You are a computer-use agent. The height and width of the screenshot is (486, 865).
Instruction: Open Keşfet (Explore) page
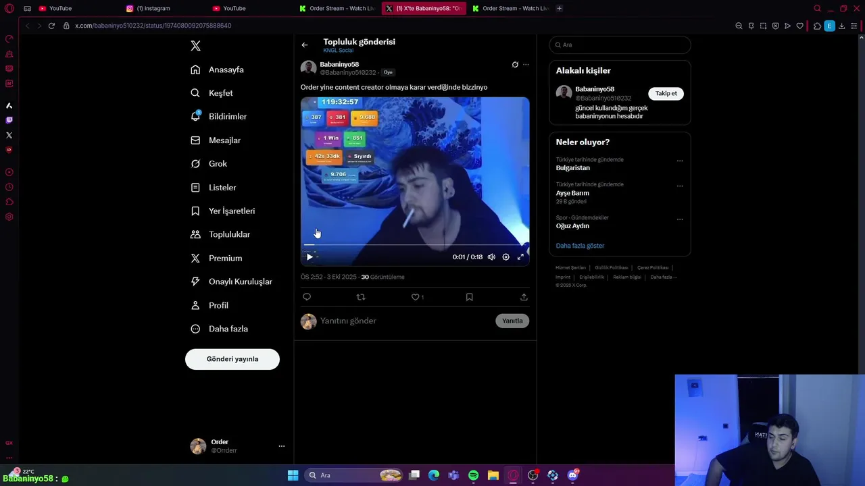[212, 93]
